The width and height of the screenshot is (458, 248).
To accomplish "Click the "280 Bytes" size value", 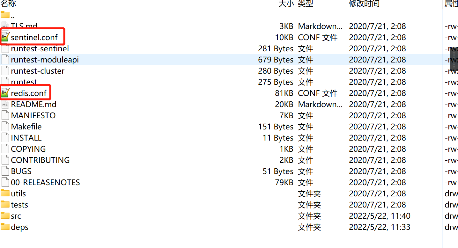I will (x=276, y=71).
